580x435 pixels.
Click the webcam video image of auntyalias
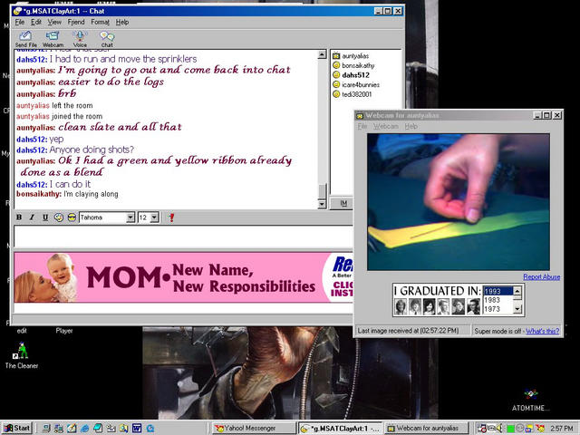(x=459, y=202)
